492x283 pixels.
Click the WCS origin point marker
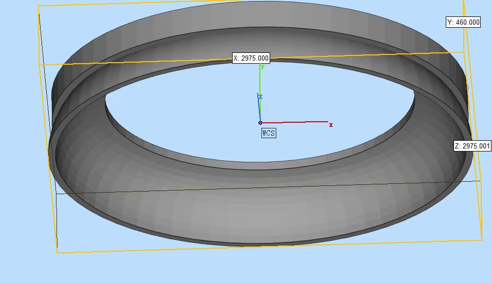[x=260, y=123]
